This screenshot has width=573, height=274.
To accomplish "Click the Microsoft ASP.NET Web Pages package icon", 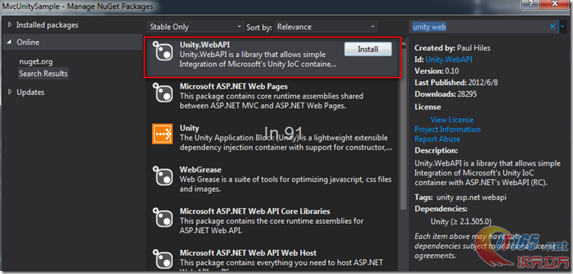I will 163,93.
